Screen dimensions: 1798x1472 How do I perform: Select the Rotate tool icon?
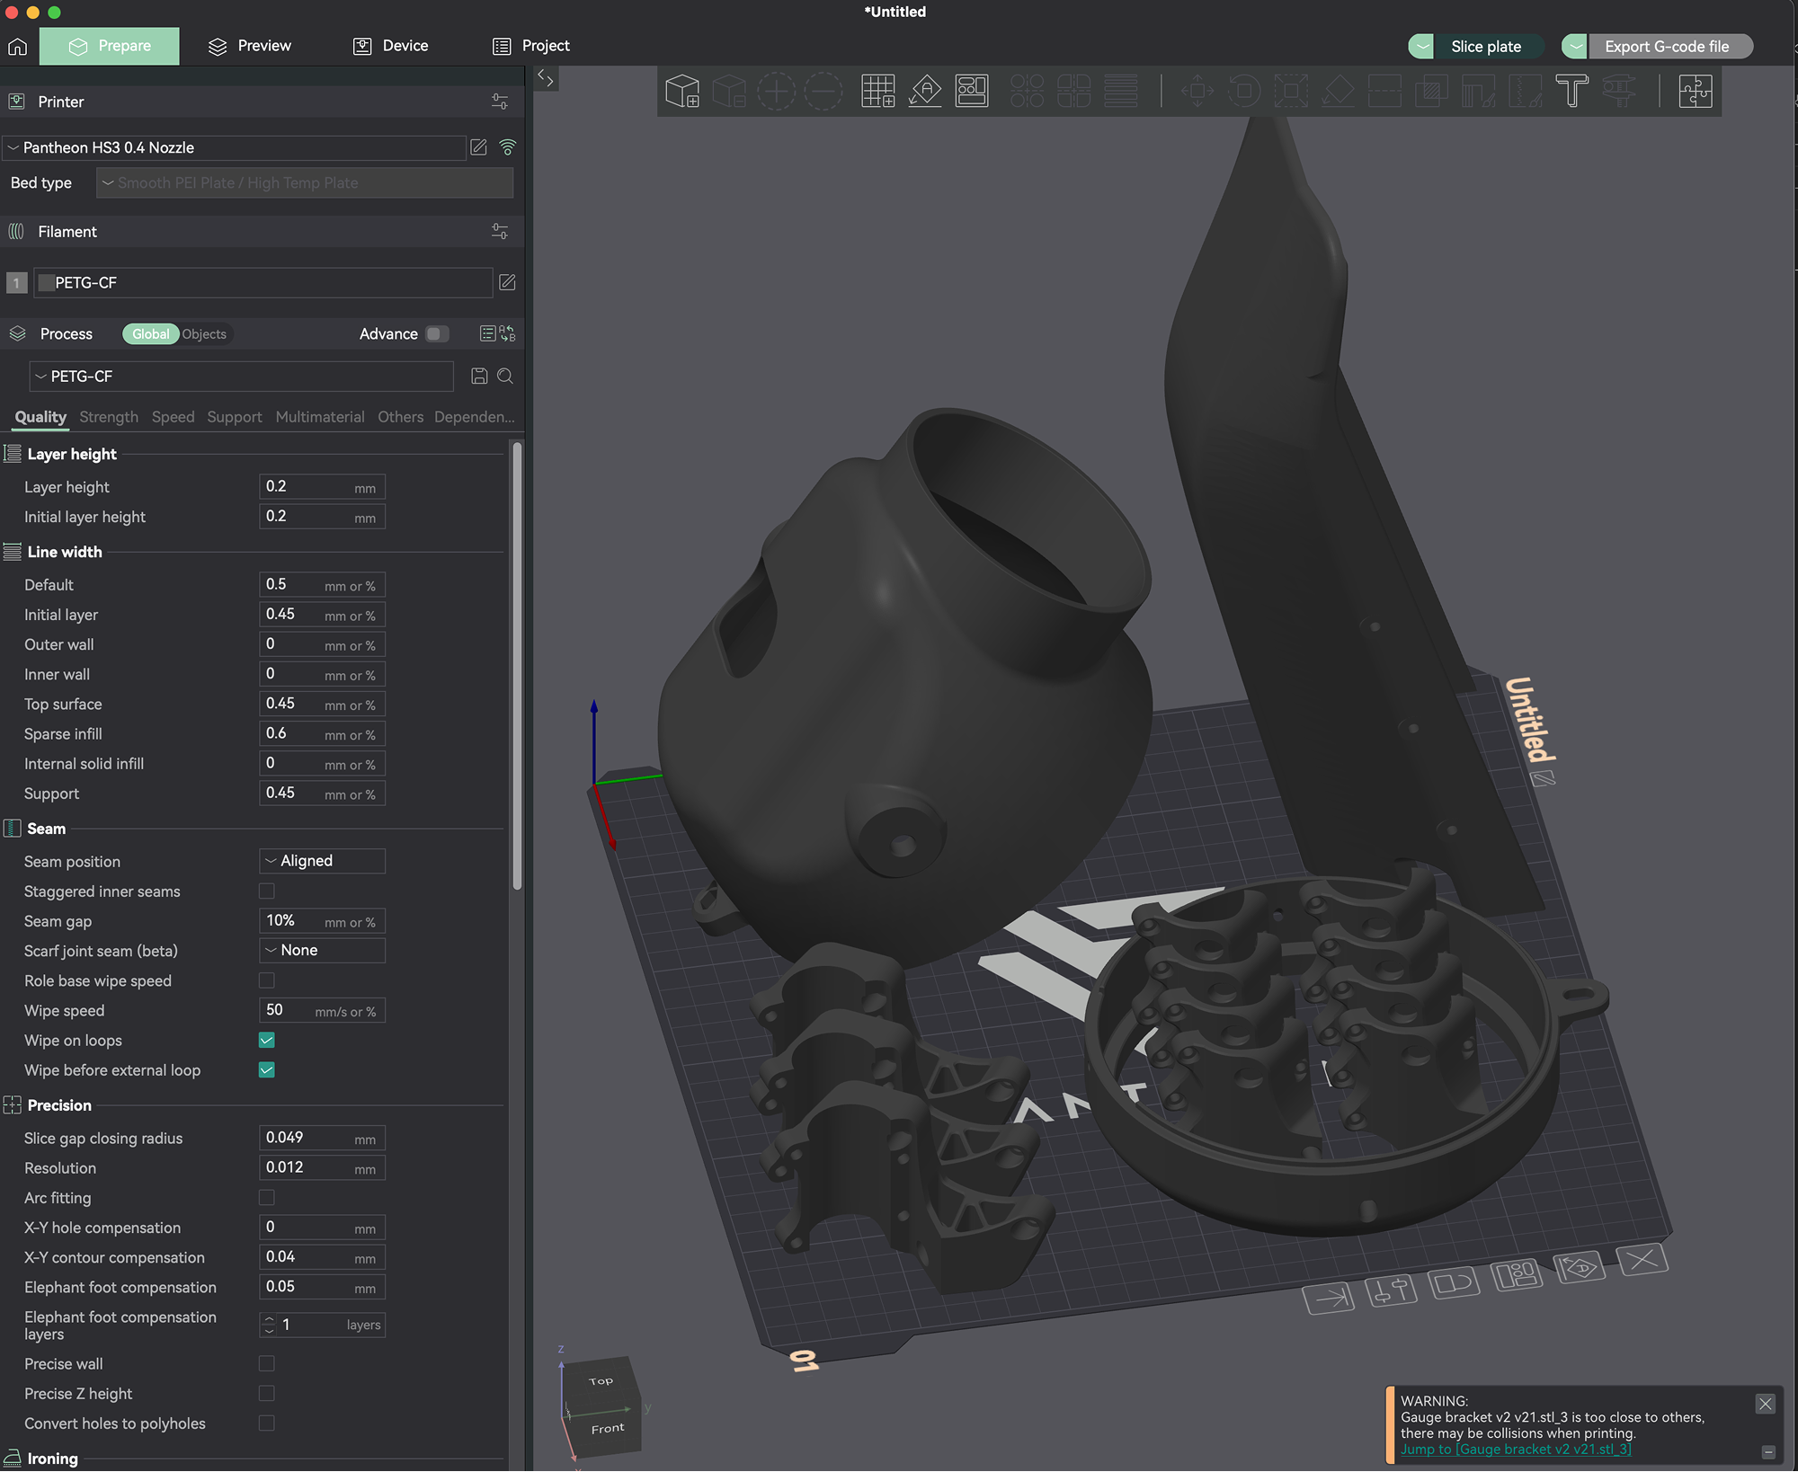[x=1244, y=91]
